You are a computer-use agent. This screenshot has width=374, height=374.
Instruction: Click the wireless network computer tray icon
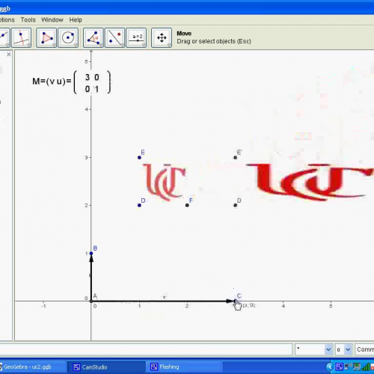pos(348,367)
